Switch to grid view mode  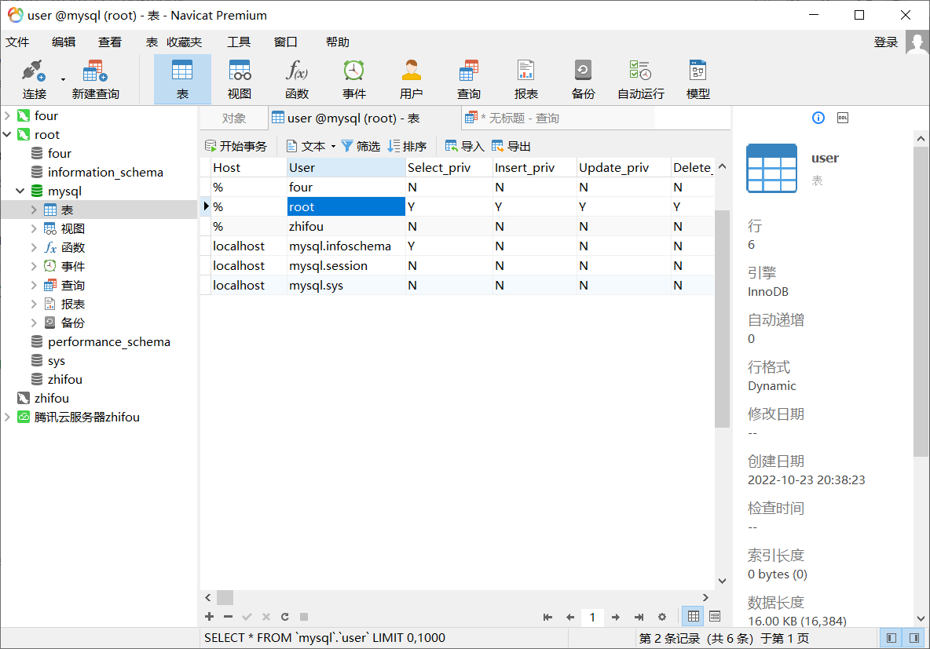pyautogui.click(x=693, y=617)
